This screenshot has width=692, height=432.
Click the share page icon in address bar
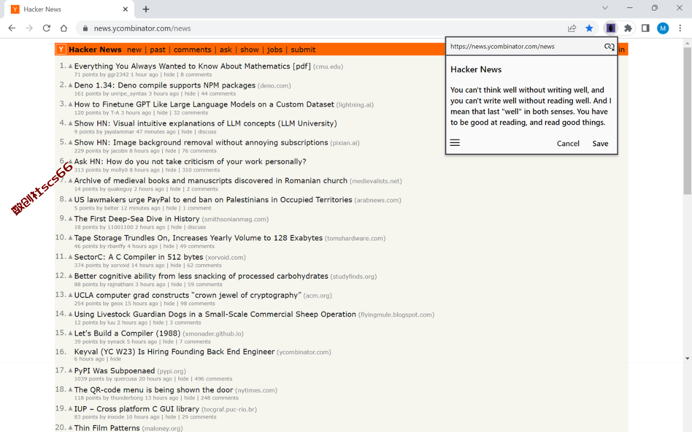point(572,28)
